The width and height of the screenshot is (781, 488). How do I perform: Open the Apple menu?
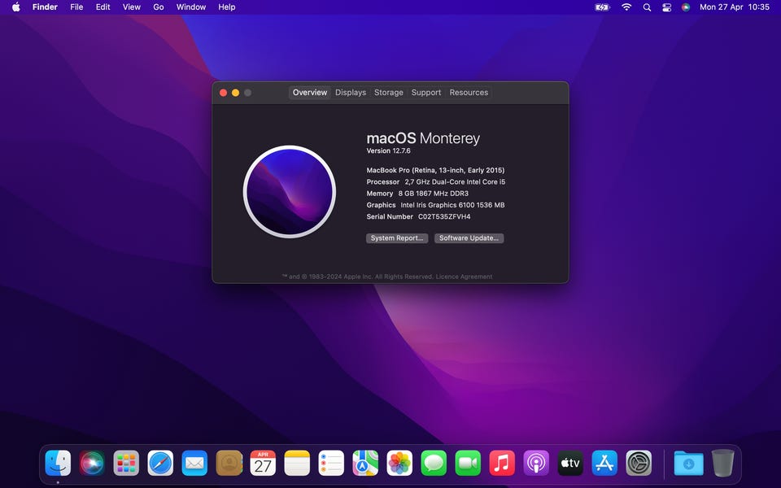point(16,7)
